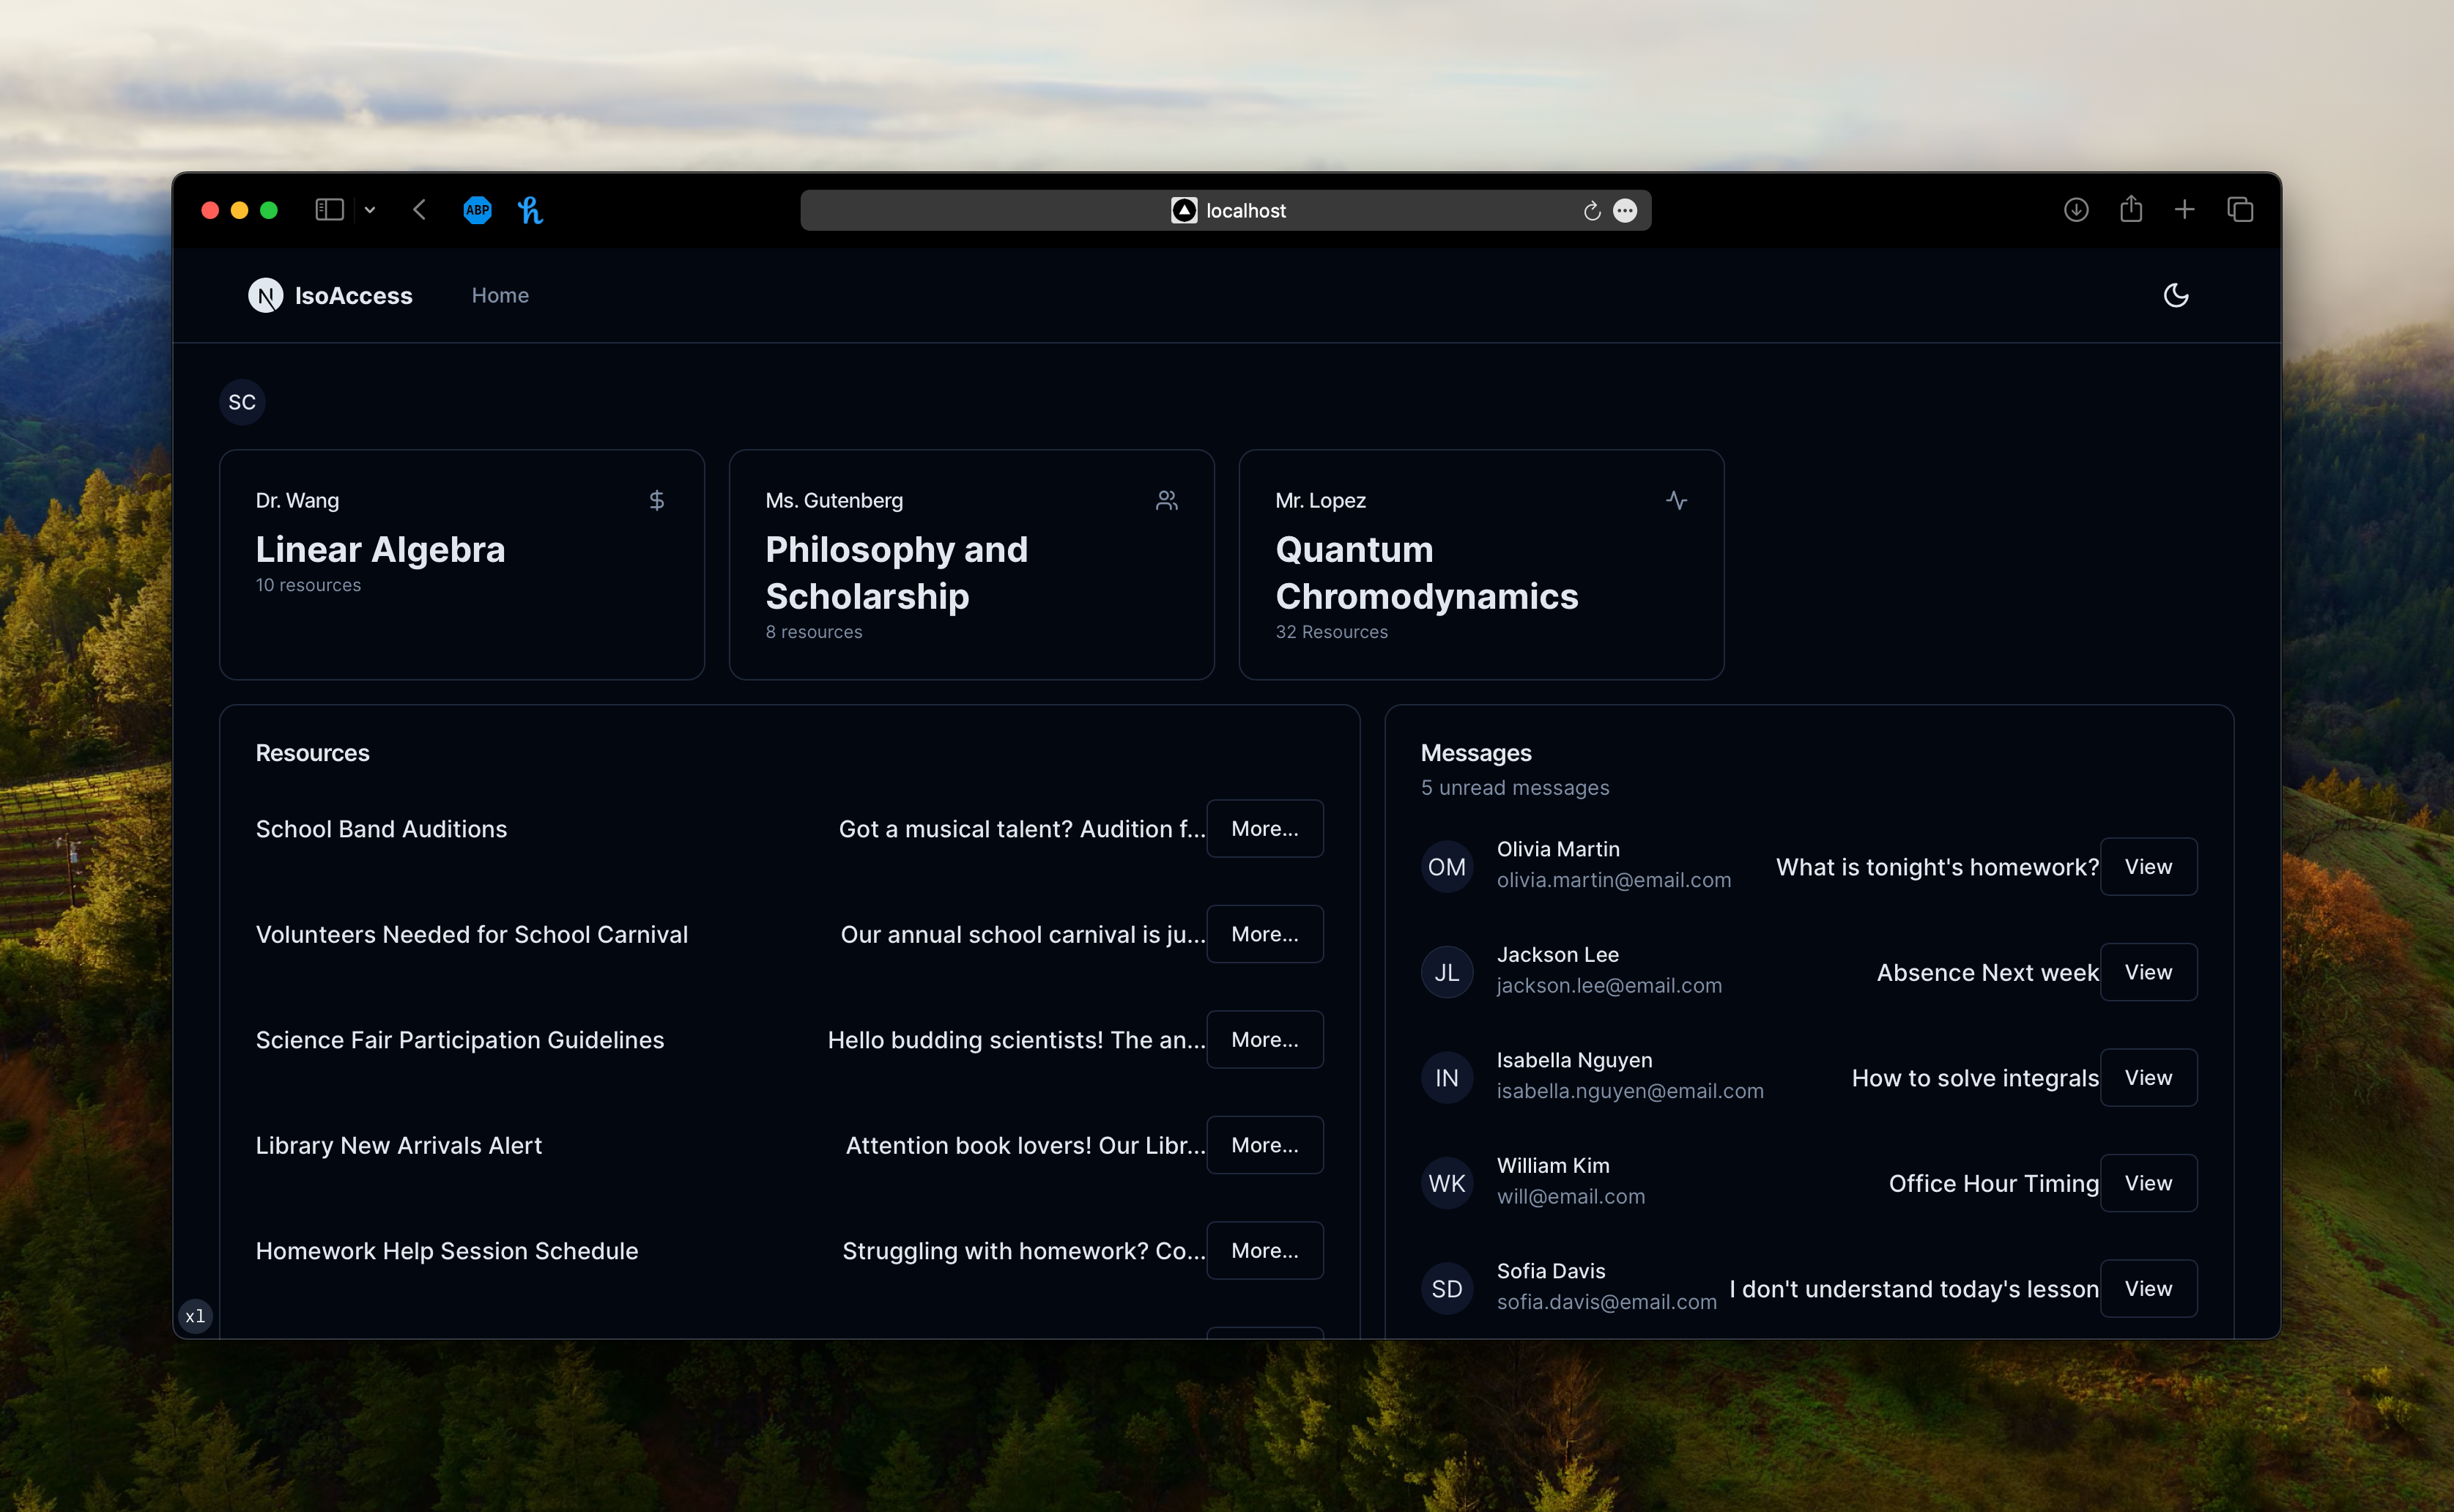The height and width of the screenshot is (1512, 2454).
Task: Click the IsoAccess logo icon
Action: click(265, 295)
